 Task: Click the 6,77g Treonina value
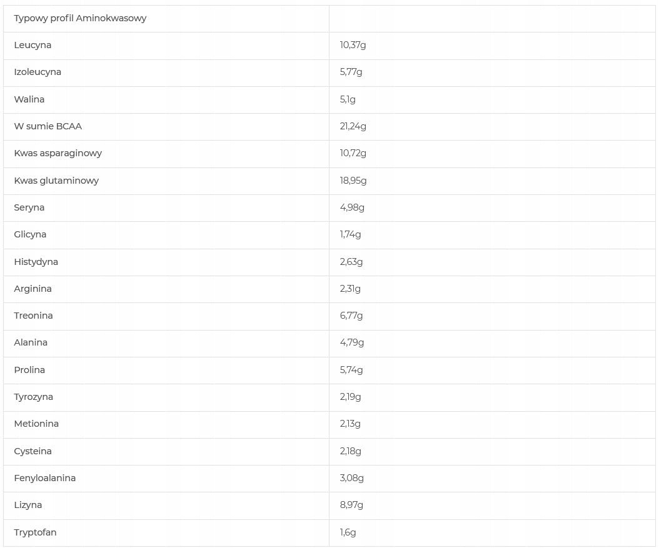tap(351, 316)
